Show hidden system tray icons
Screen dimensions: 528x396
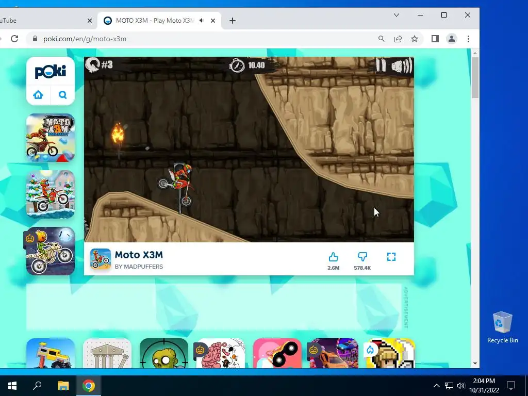436,386
